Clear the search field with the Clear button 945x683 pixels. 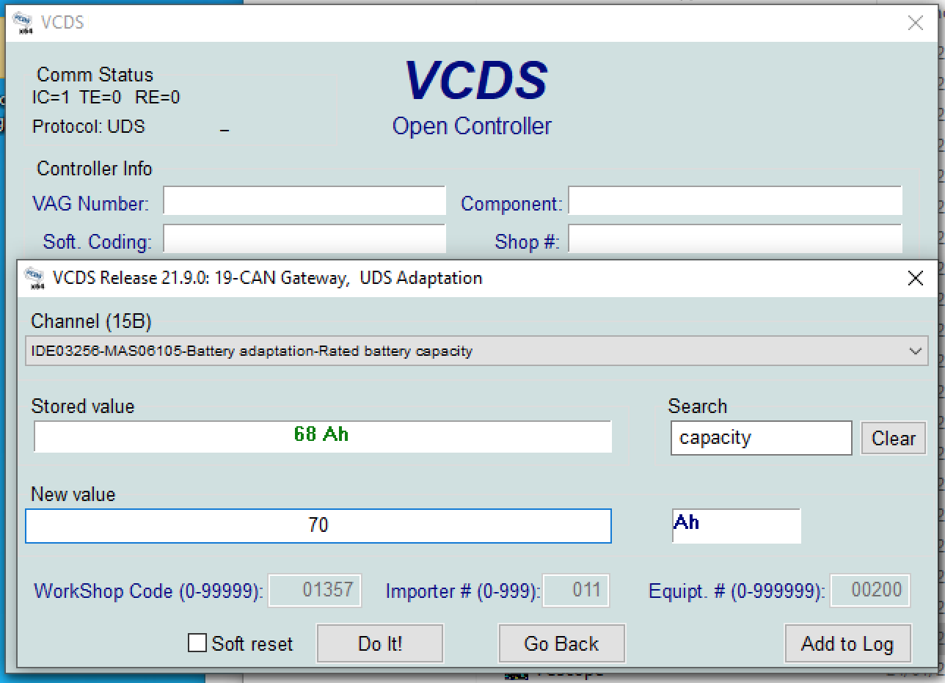tap(893, 438)
